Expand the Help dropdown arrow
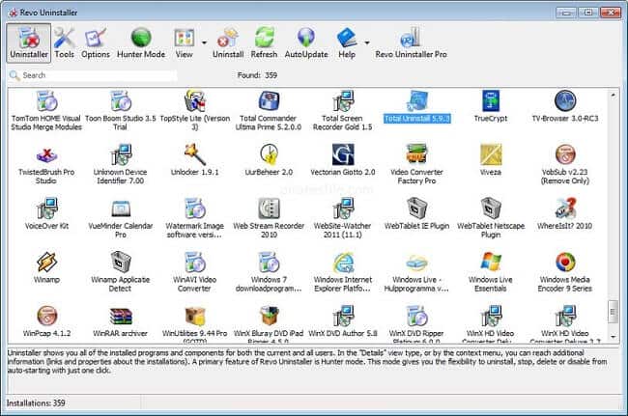 click(367, 42)
